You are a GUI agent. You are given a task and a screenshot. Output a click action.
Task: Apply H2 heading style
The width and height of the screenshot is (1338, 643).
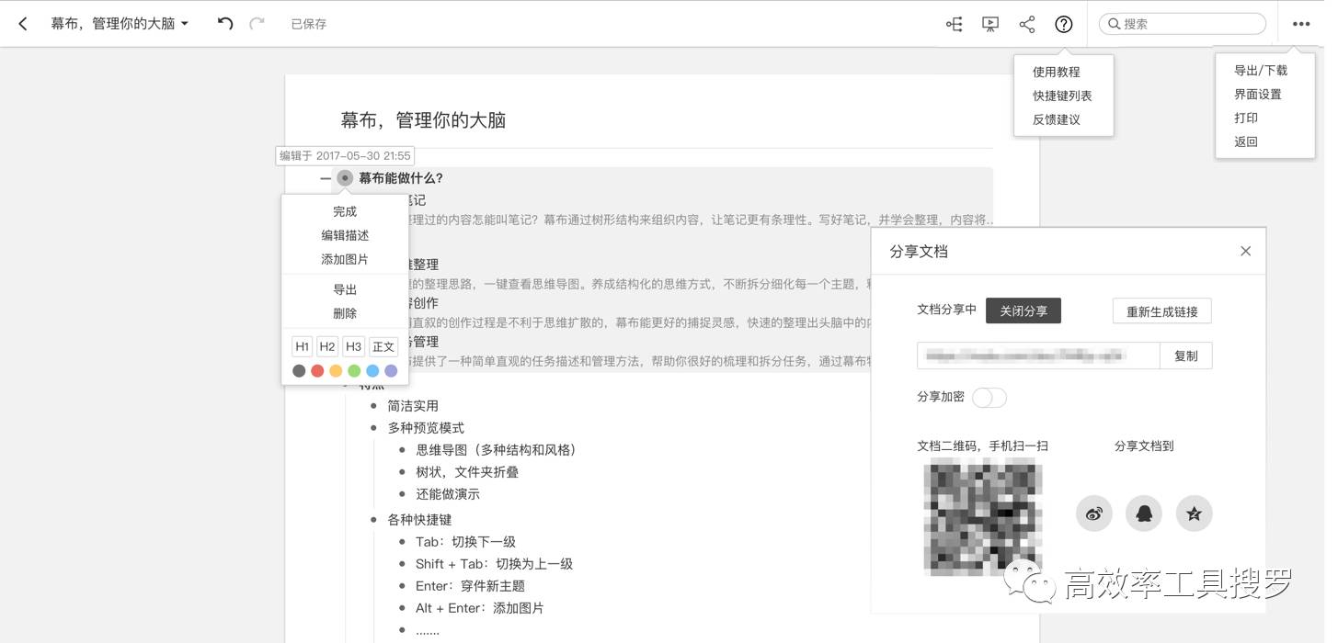pyautogui.click(x=327, y=346)
